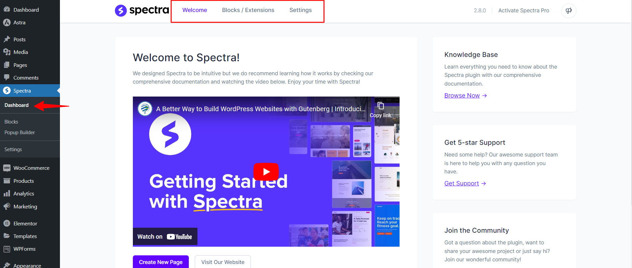
Task: Click the Visit Our Website button
Action: click(x=223, y=262)
